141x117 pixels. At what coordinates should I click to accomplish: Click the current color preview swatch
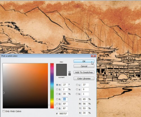point(61,73)
